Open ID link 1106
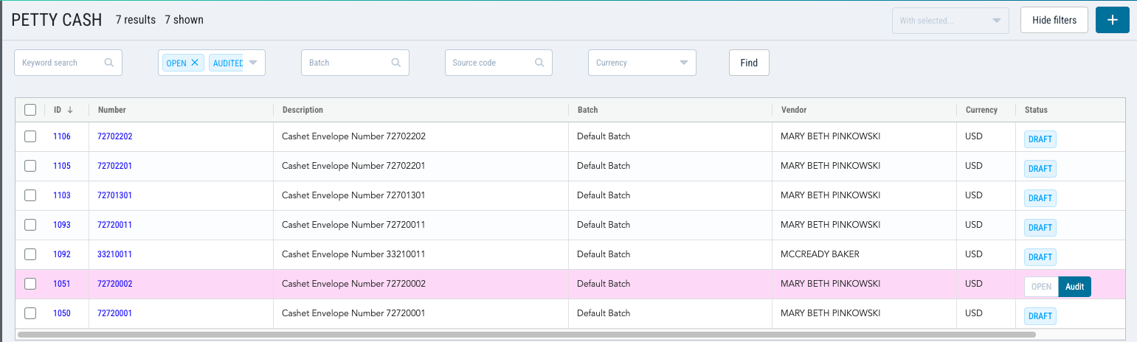This screenshot has height=342, width=1137. click(62, 136)
